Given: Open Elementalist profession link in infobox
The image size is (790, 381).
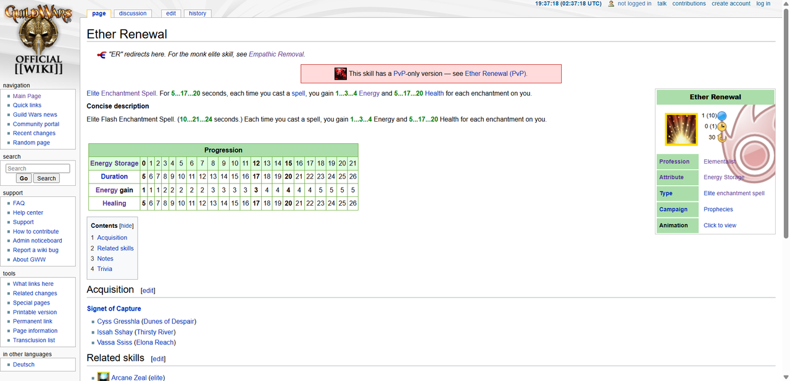Looking at the screenshot, I should (720, 162).
